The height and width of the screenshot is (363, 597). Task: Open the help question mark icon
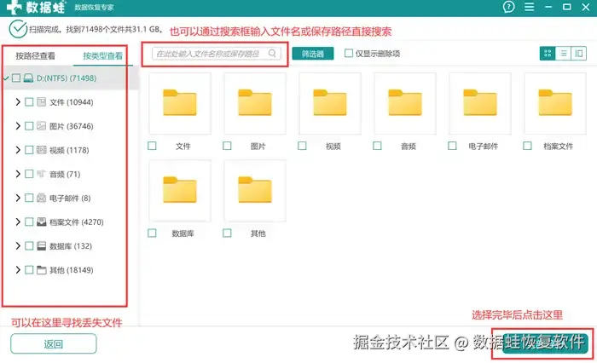pyautogui.click(x=508, y=7)
